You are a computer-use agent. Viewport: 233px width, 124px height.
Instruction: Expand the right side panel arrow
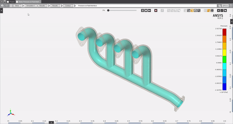click(232, 22)
